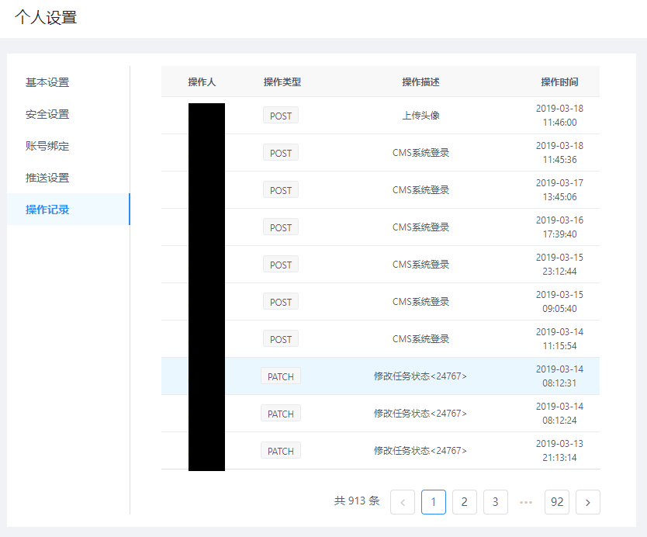
Task: Go to 推送设置 section
Action: click(68, 178)
